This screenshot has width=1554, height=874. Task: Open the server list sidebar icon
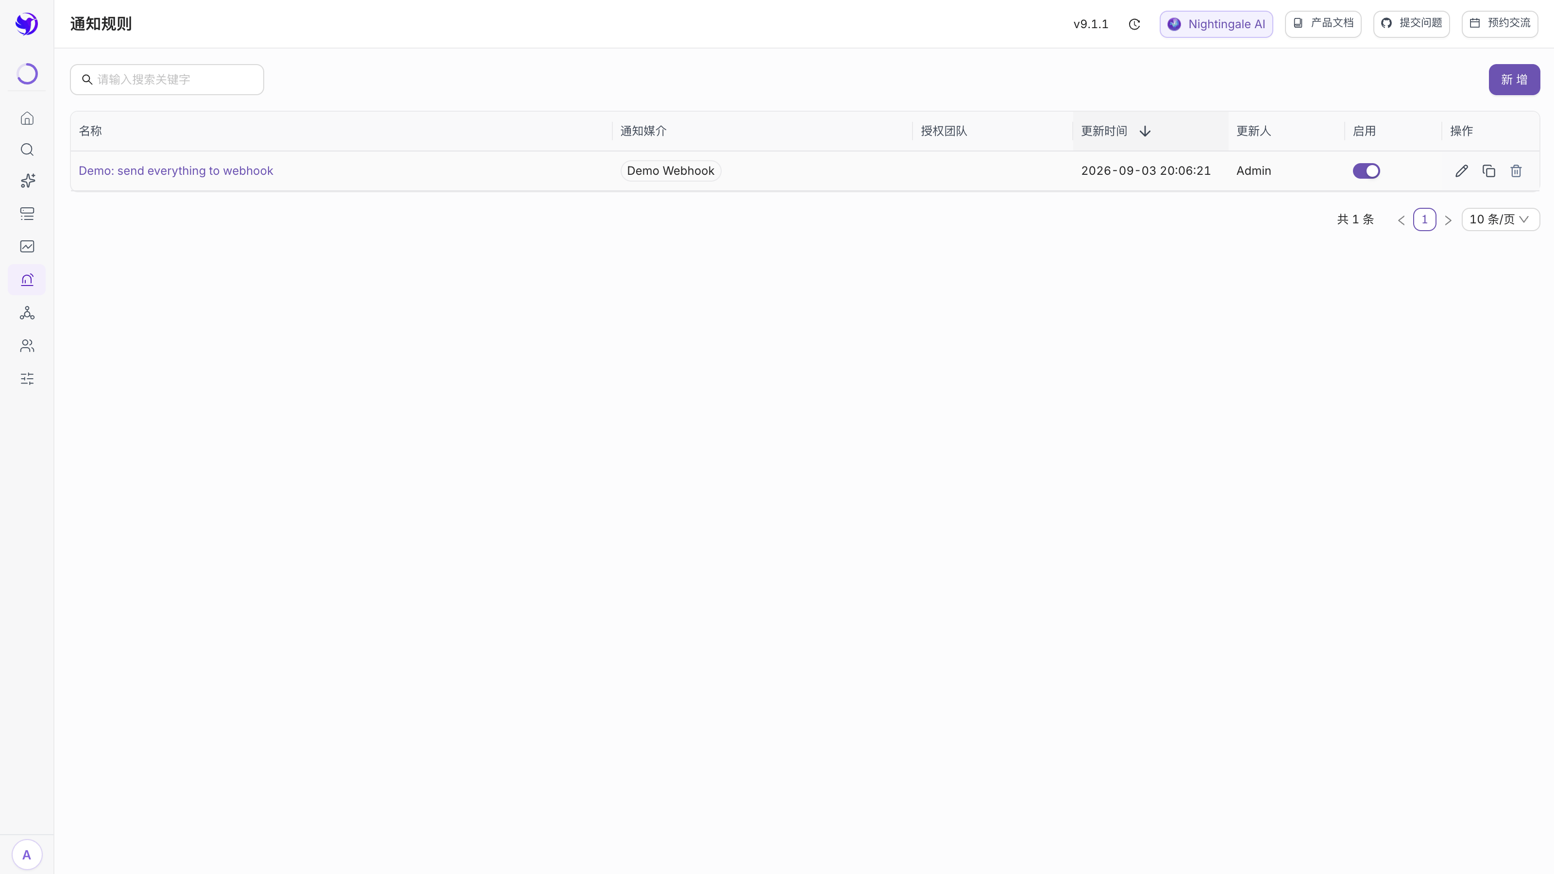click(27, 214)
